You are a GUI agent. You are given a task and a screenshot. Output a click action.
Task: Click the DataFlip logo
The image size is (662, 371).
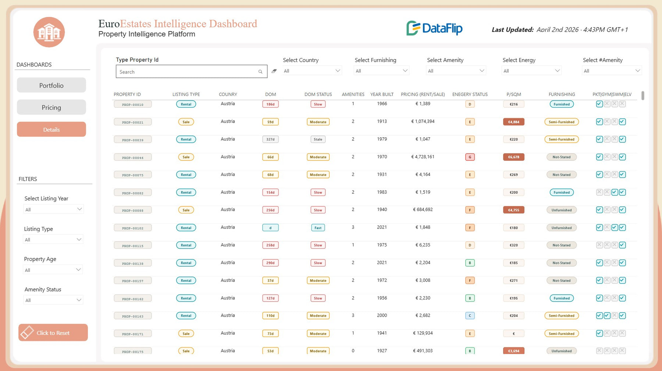(x=434, y=28)
